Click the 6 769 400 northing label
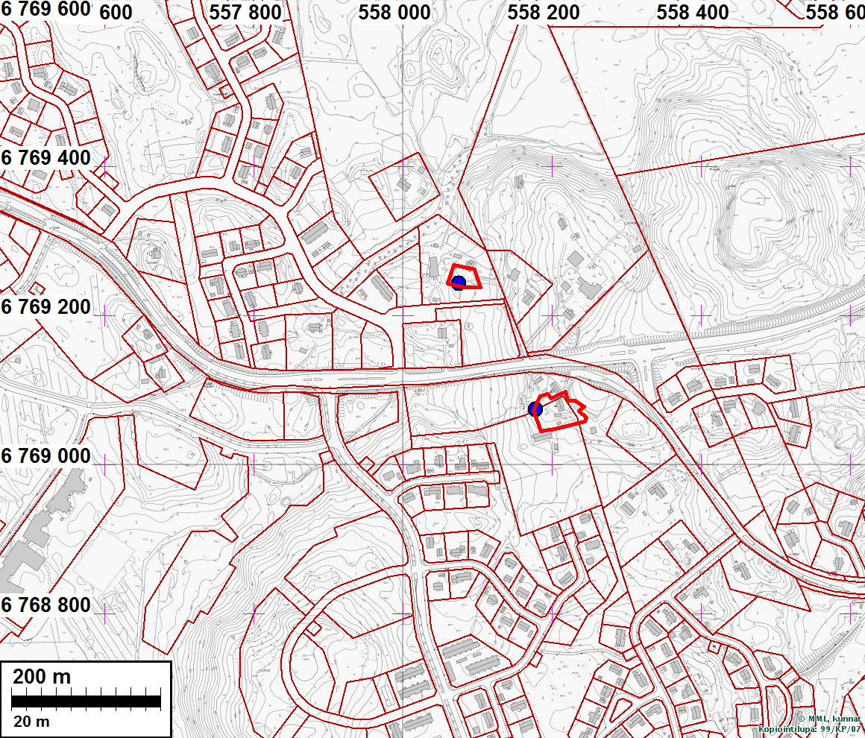Viewport: 865px width, 738px height. coord(45,158)
